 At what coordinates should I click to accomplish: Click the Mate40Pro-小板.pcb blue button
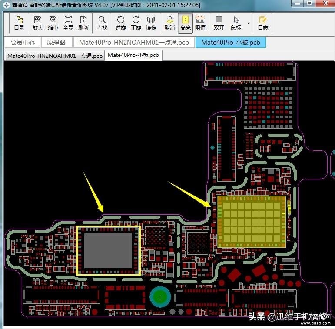click(x=230, y=43)
